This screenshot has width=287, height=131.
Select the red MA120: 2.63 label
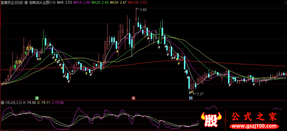coord(136,3)
